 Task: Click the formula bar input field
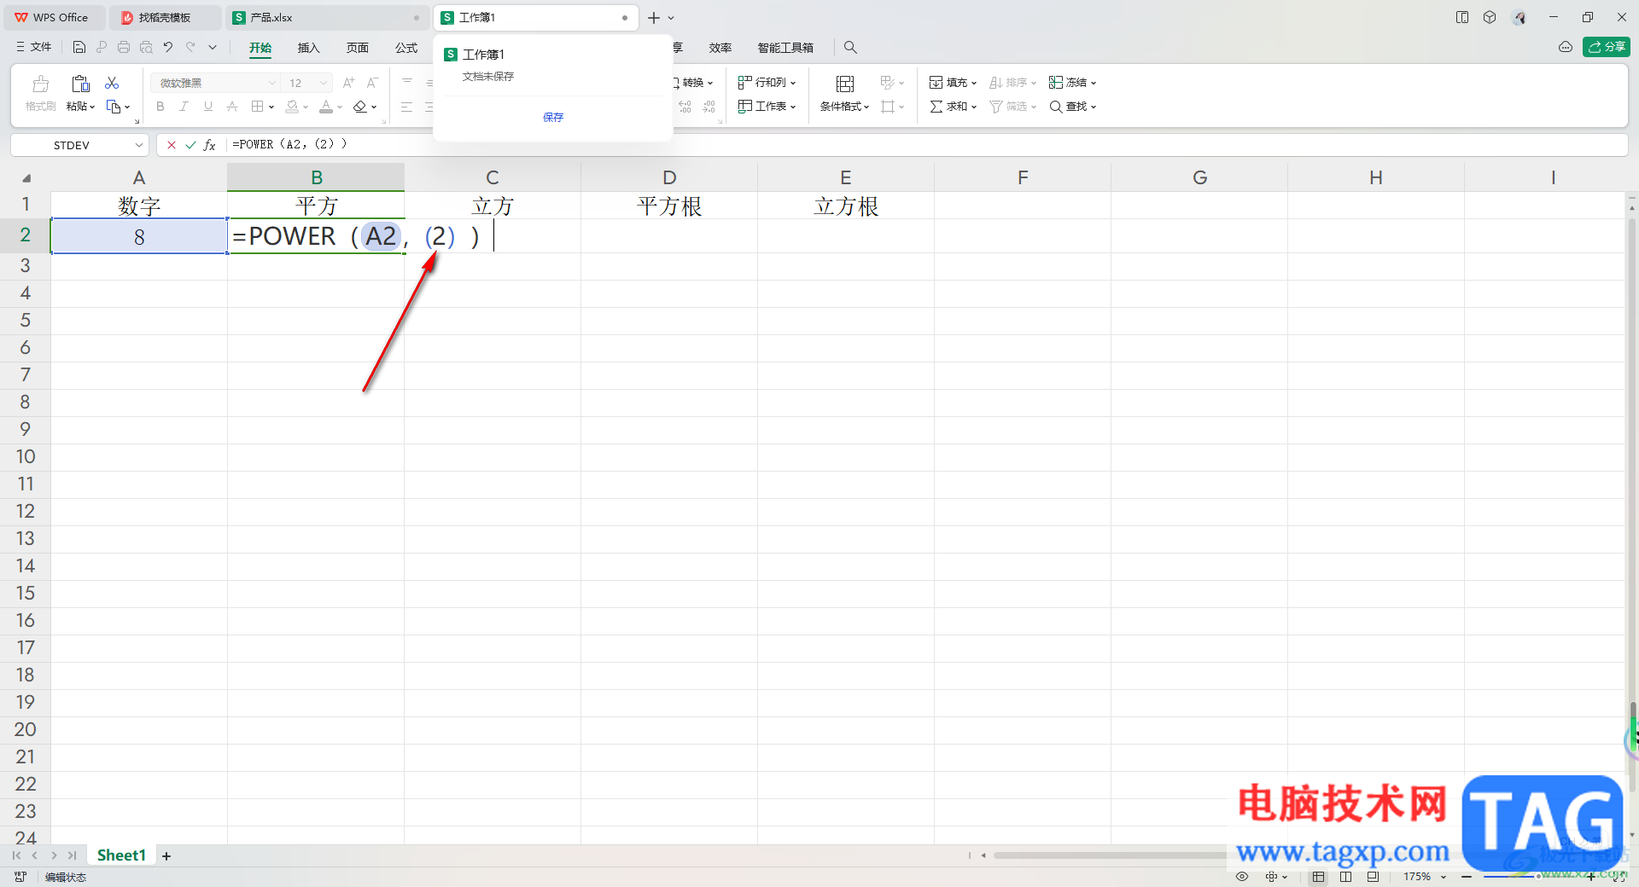point(926,145)
